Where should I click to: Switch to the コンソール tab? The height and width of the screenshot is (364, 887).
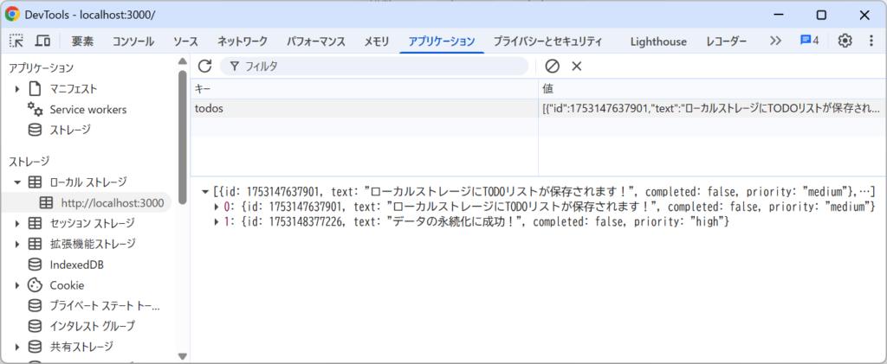pyautogui.click(x=133, y=42)
